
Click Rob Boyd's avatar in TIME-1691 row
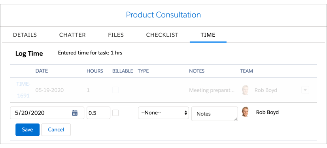coord(245,90)
